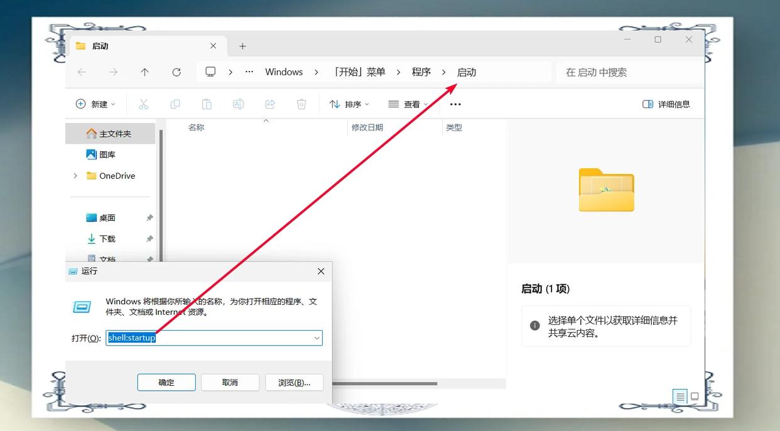Viewport: 780px width, 431px height.
Task: Open the 排序 sort dropdown
Action: [x=349, y=104]
